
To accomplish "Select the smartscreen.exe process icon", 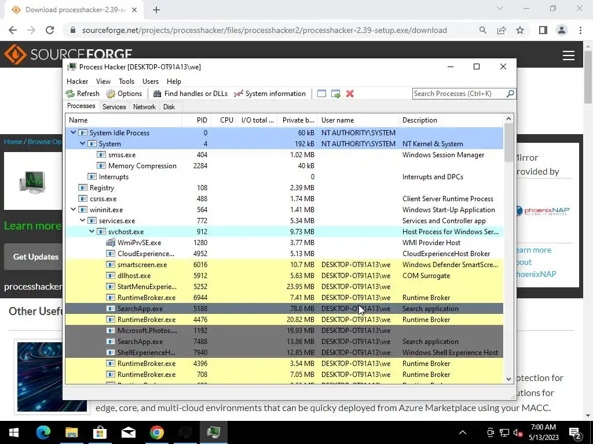I will click(111, 265).
